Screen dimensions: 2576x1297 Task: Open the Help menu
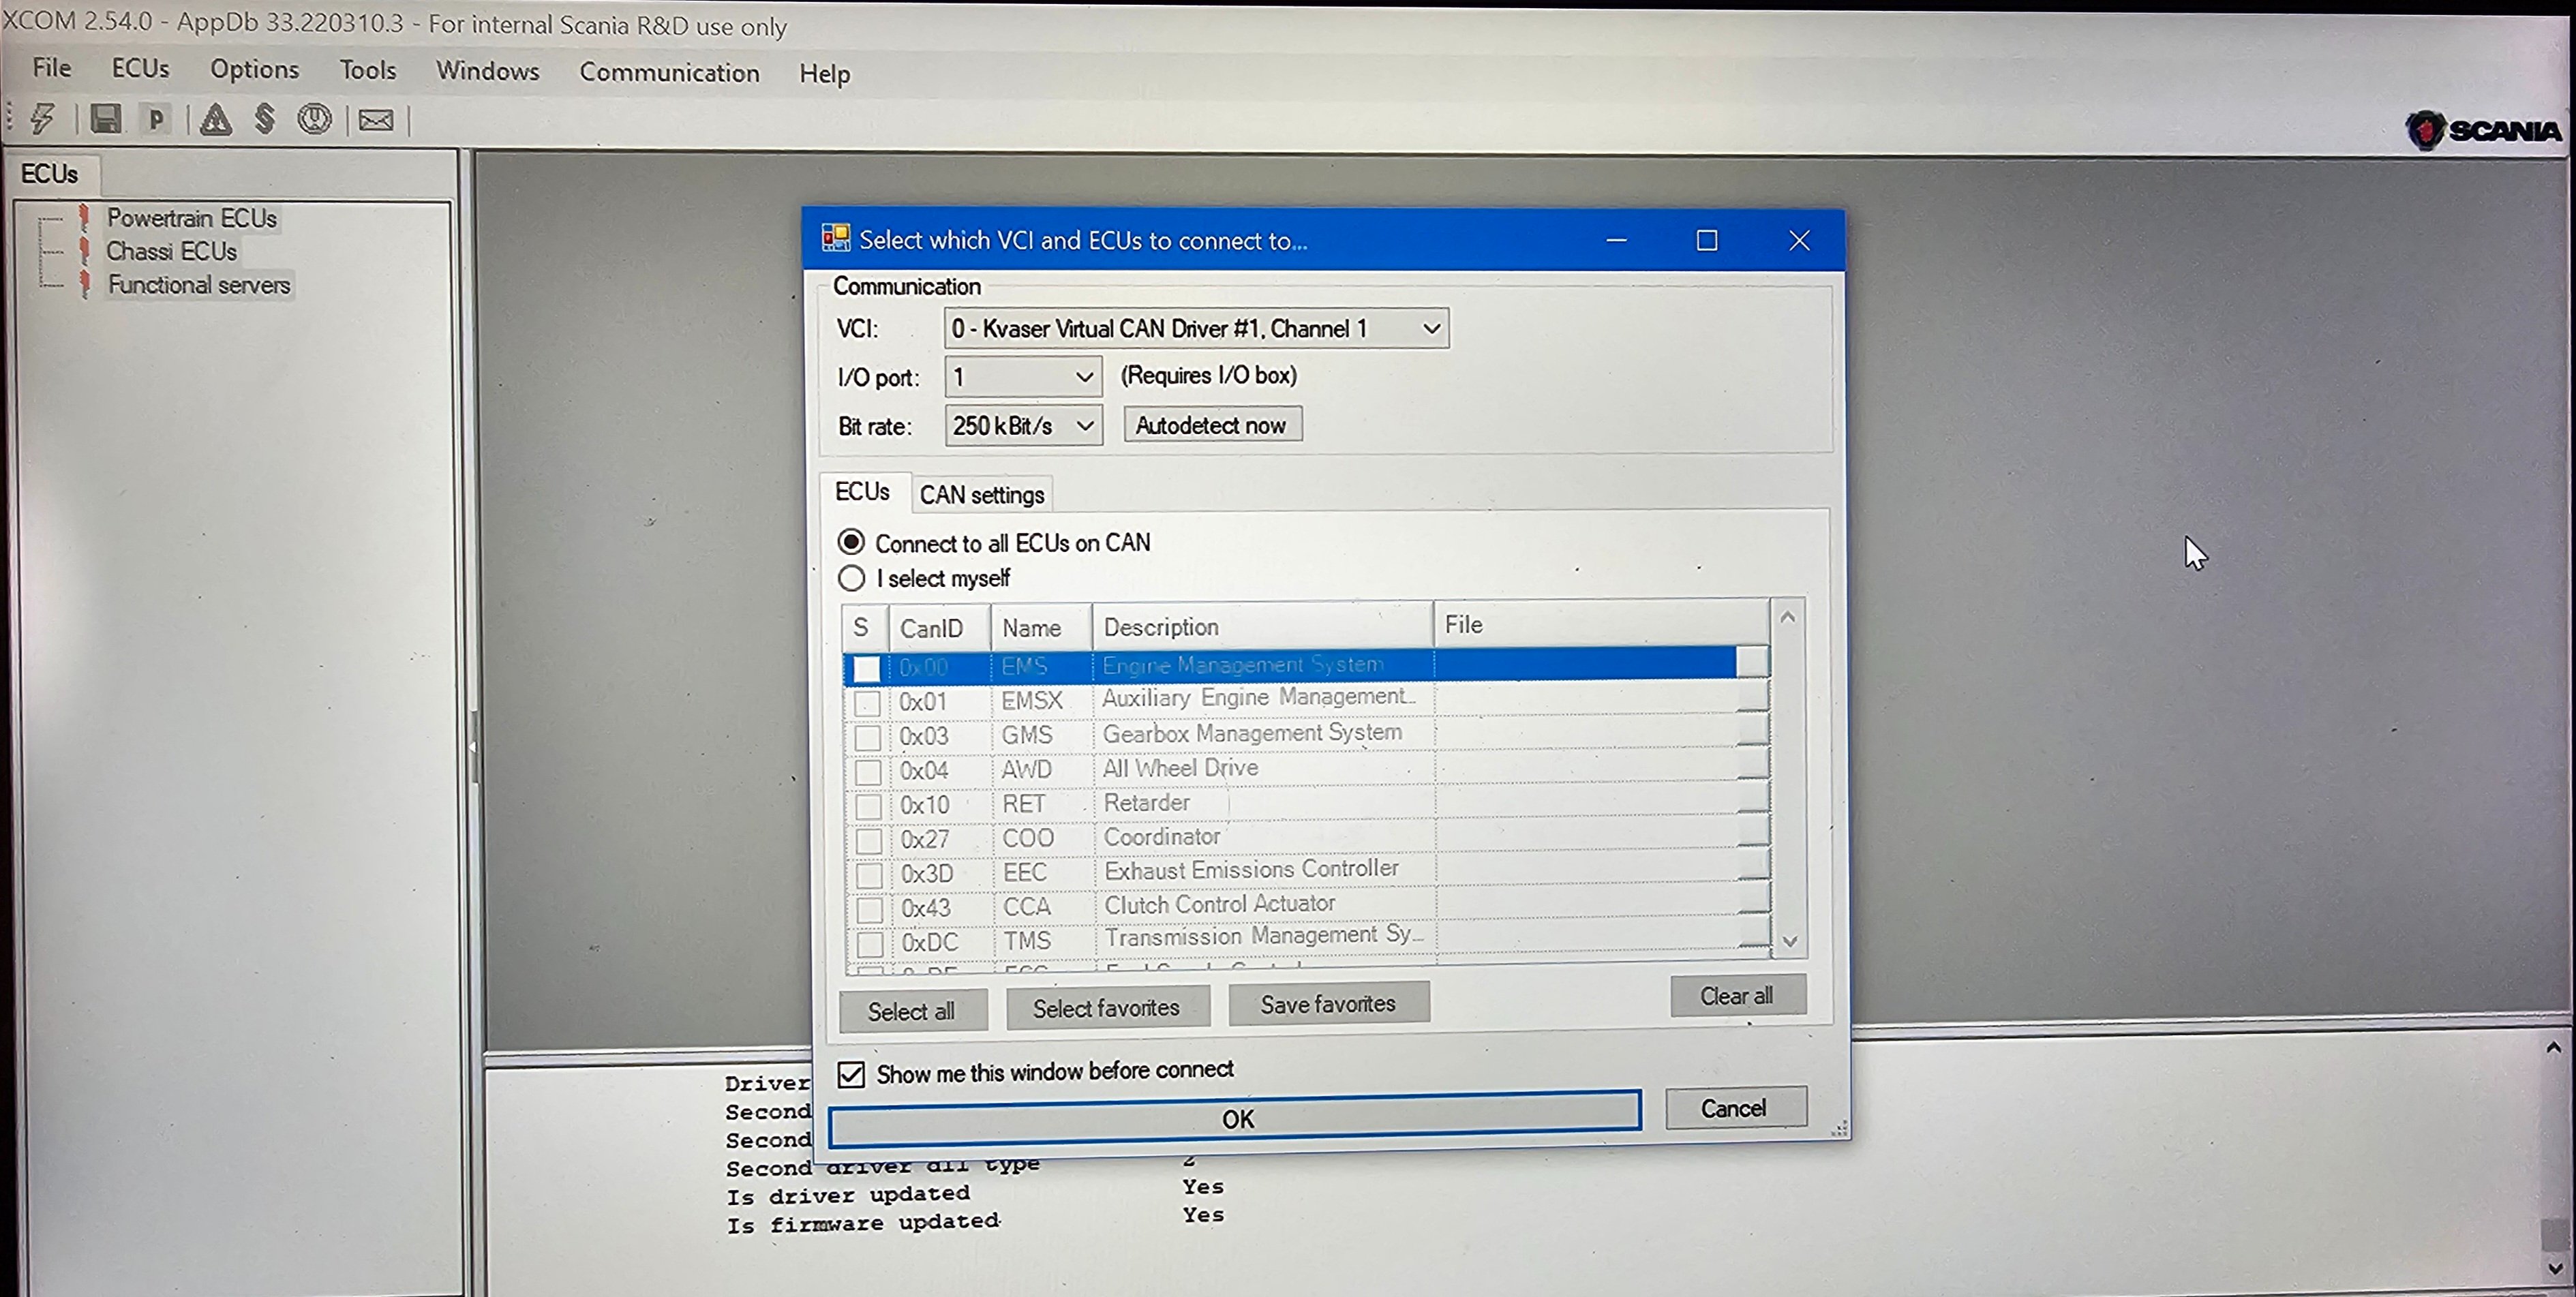coord(825,74)
